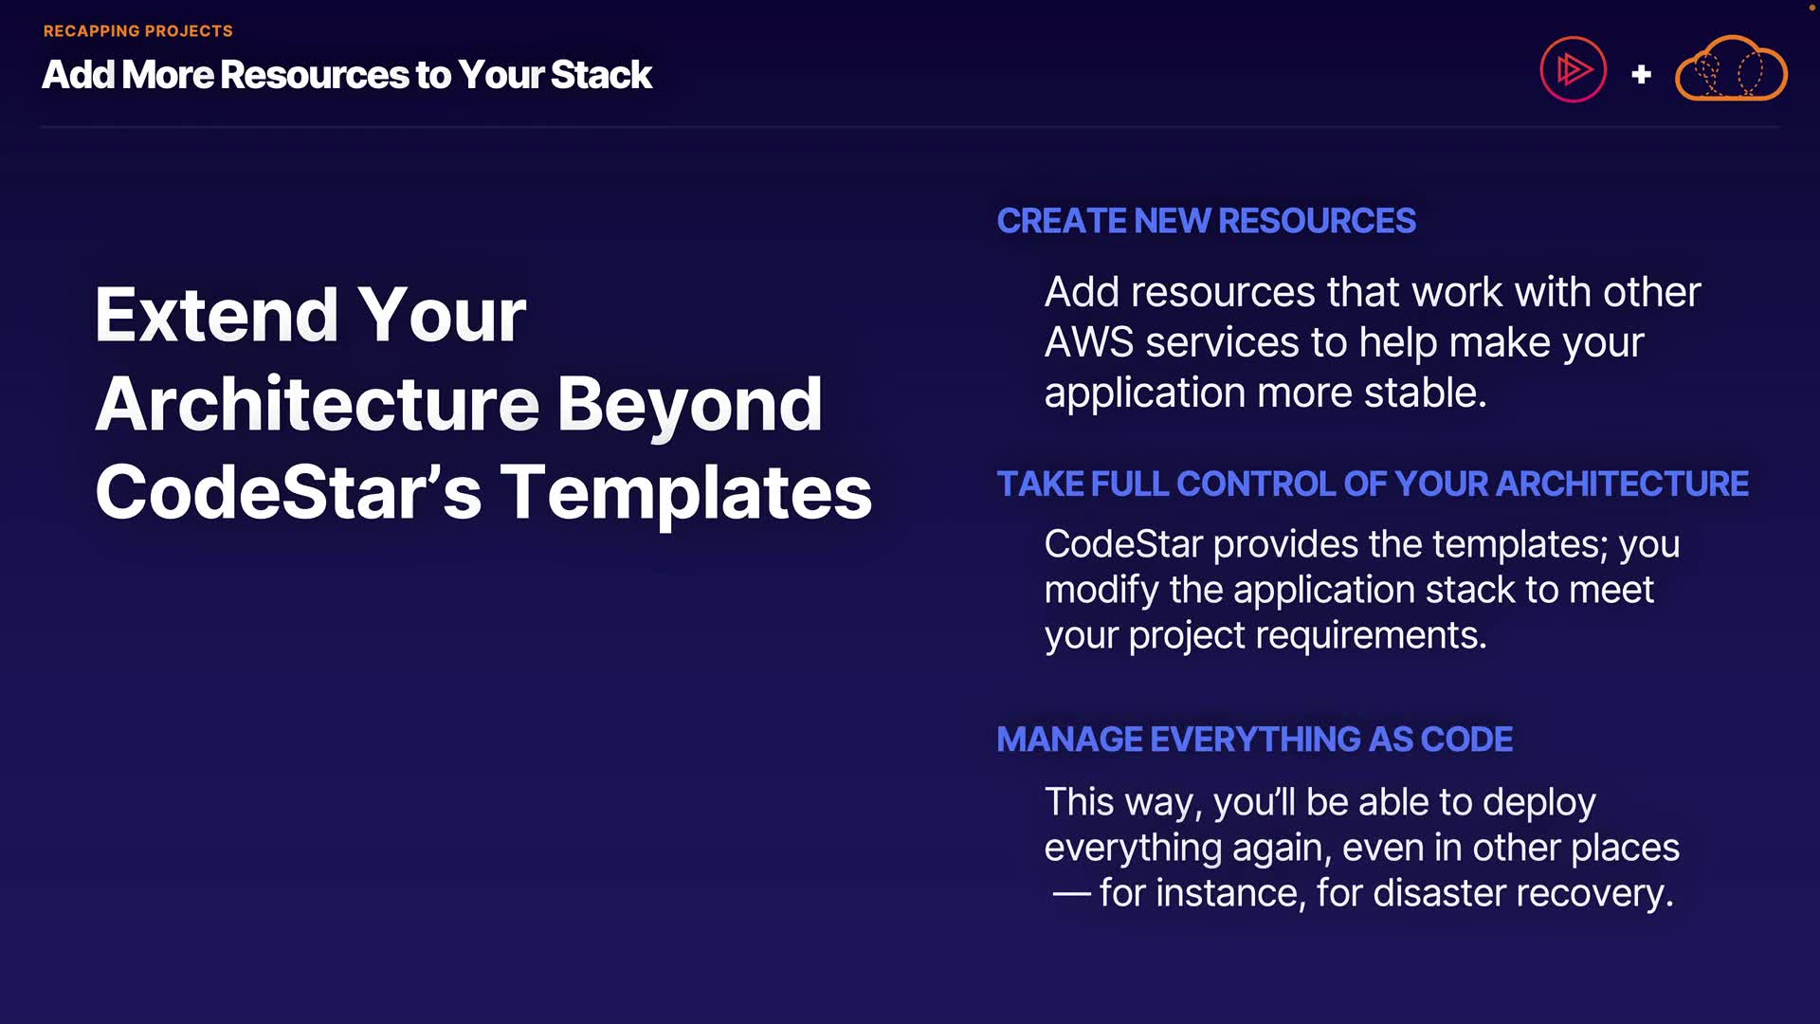Click the 'Architecture Beyond' headline line
The image size is (1820, 1024).
point(459,404)
